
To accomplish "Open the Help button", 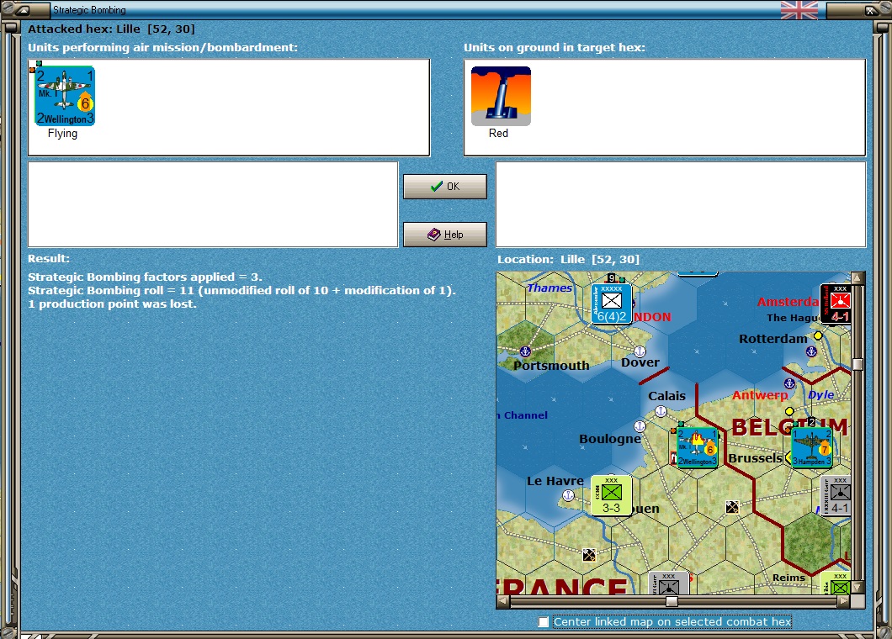I will point(445,235).
